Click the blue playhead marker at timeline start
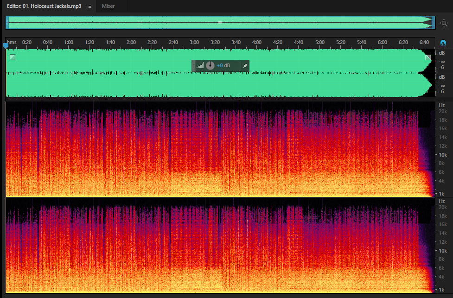Screen dimensions: 453x298 click(6, 45)
